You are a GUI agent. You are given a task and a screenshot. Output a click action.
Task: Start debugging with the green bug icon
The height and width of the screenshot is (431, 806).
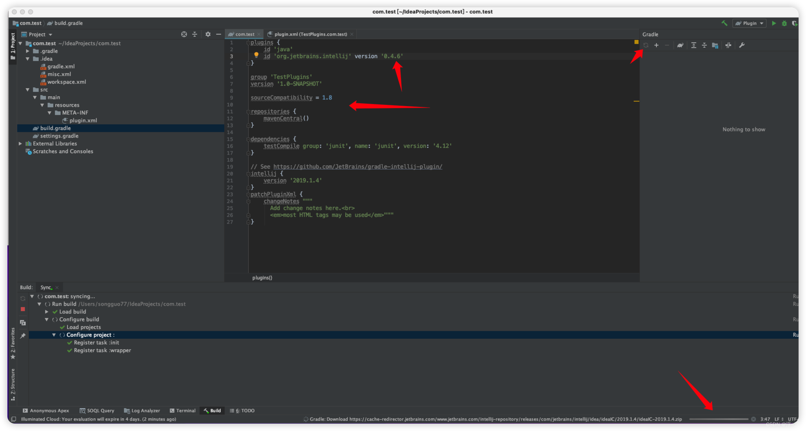(x=784, y=23)
